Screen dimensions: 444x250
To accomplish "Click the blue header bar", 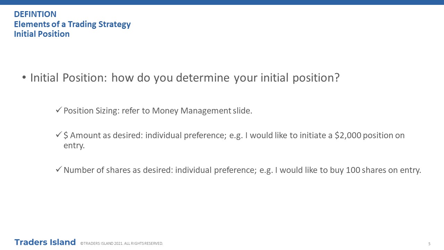I will coord(222,2).
